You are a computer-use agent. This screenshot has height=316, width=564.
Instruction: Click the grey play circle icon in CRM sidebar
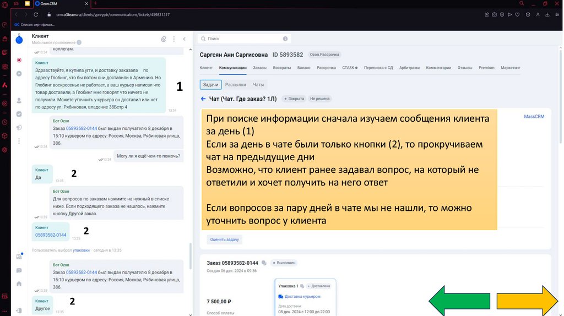pyautogui.click(x=19, y=74)
